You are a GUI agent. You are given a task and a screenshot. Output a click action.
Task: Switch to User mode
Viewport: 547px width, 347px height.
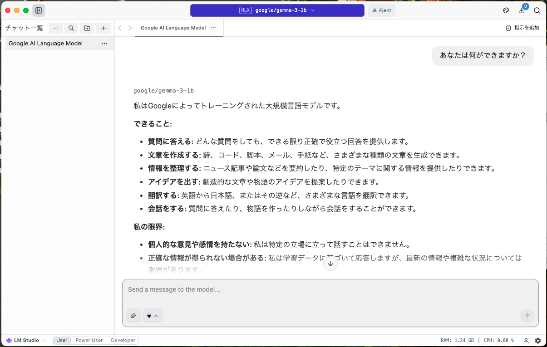pos(62,340)
